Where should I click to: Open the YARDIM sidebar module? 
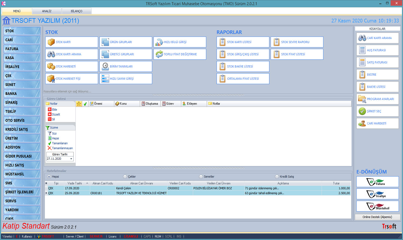tap(22, 210)
